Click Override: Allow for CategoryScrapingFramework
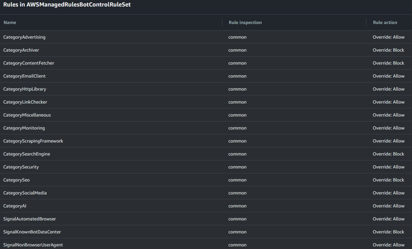Screen dimensions: 412x249 click(389, 141)
